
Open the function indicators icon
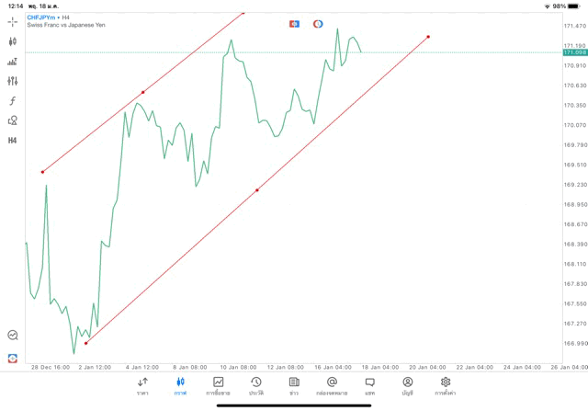[x=13, y=101]
